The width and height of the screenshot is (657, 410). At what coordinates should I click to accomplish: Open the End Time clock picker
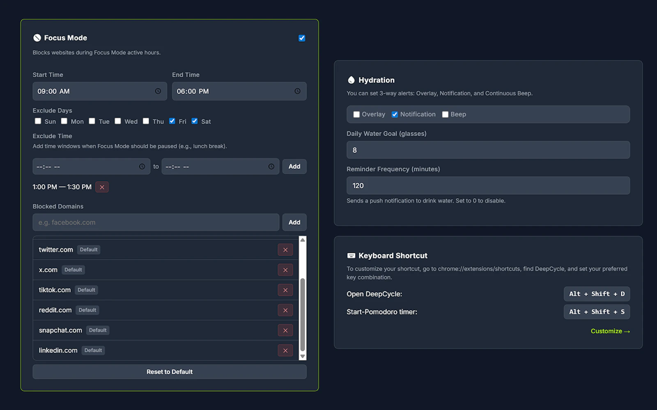pyautogui.click(x=298, y=91)
